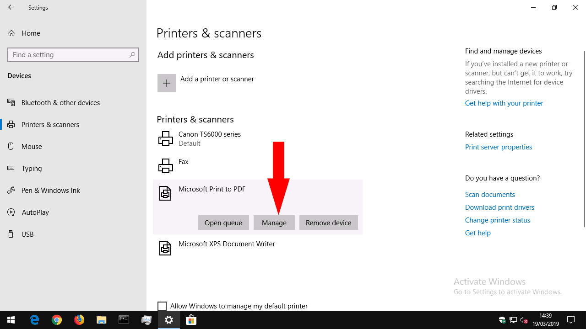The height and width of the screenshot is (329, 586).
Task: Select the Fax printer icon
Action: 166,166
